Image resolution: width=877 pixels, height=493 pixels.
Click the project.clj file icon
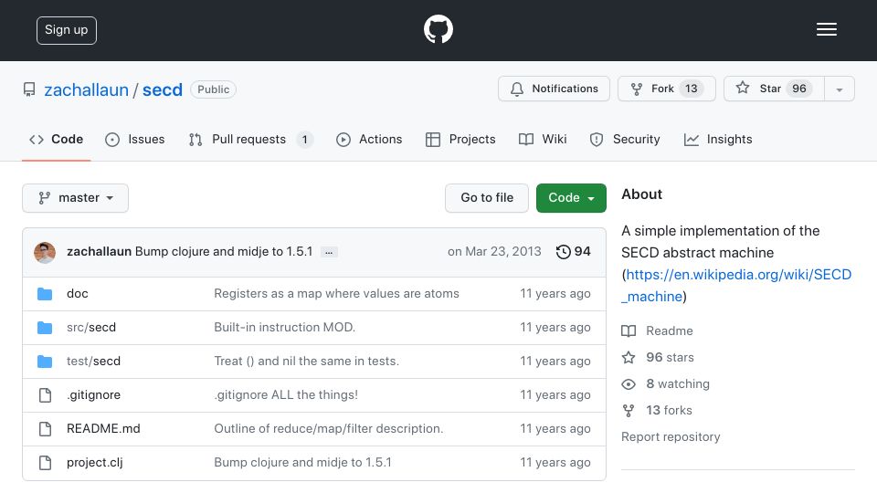(46, 463)
